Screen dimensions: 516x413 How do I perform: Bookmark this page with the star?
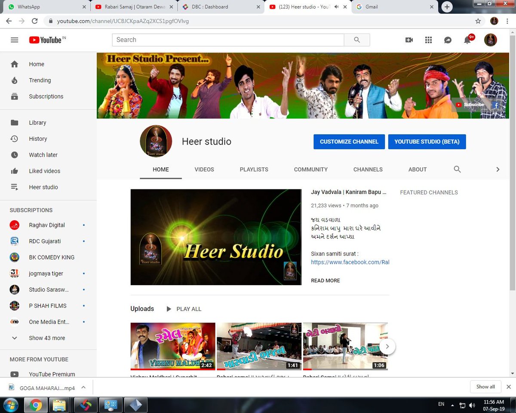click(x=478, y=21)
